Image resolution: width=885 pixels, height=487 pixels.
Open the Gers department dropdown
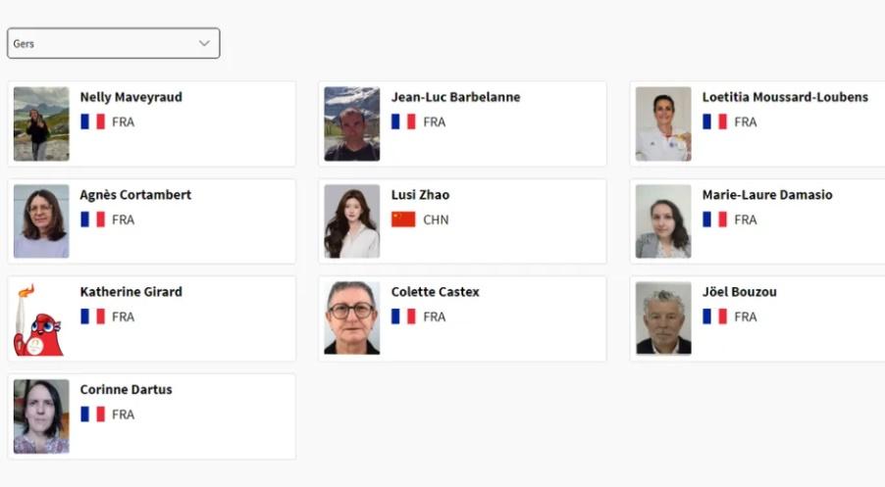[x=113, y=43]
